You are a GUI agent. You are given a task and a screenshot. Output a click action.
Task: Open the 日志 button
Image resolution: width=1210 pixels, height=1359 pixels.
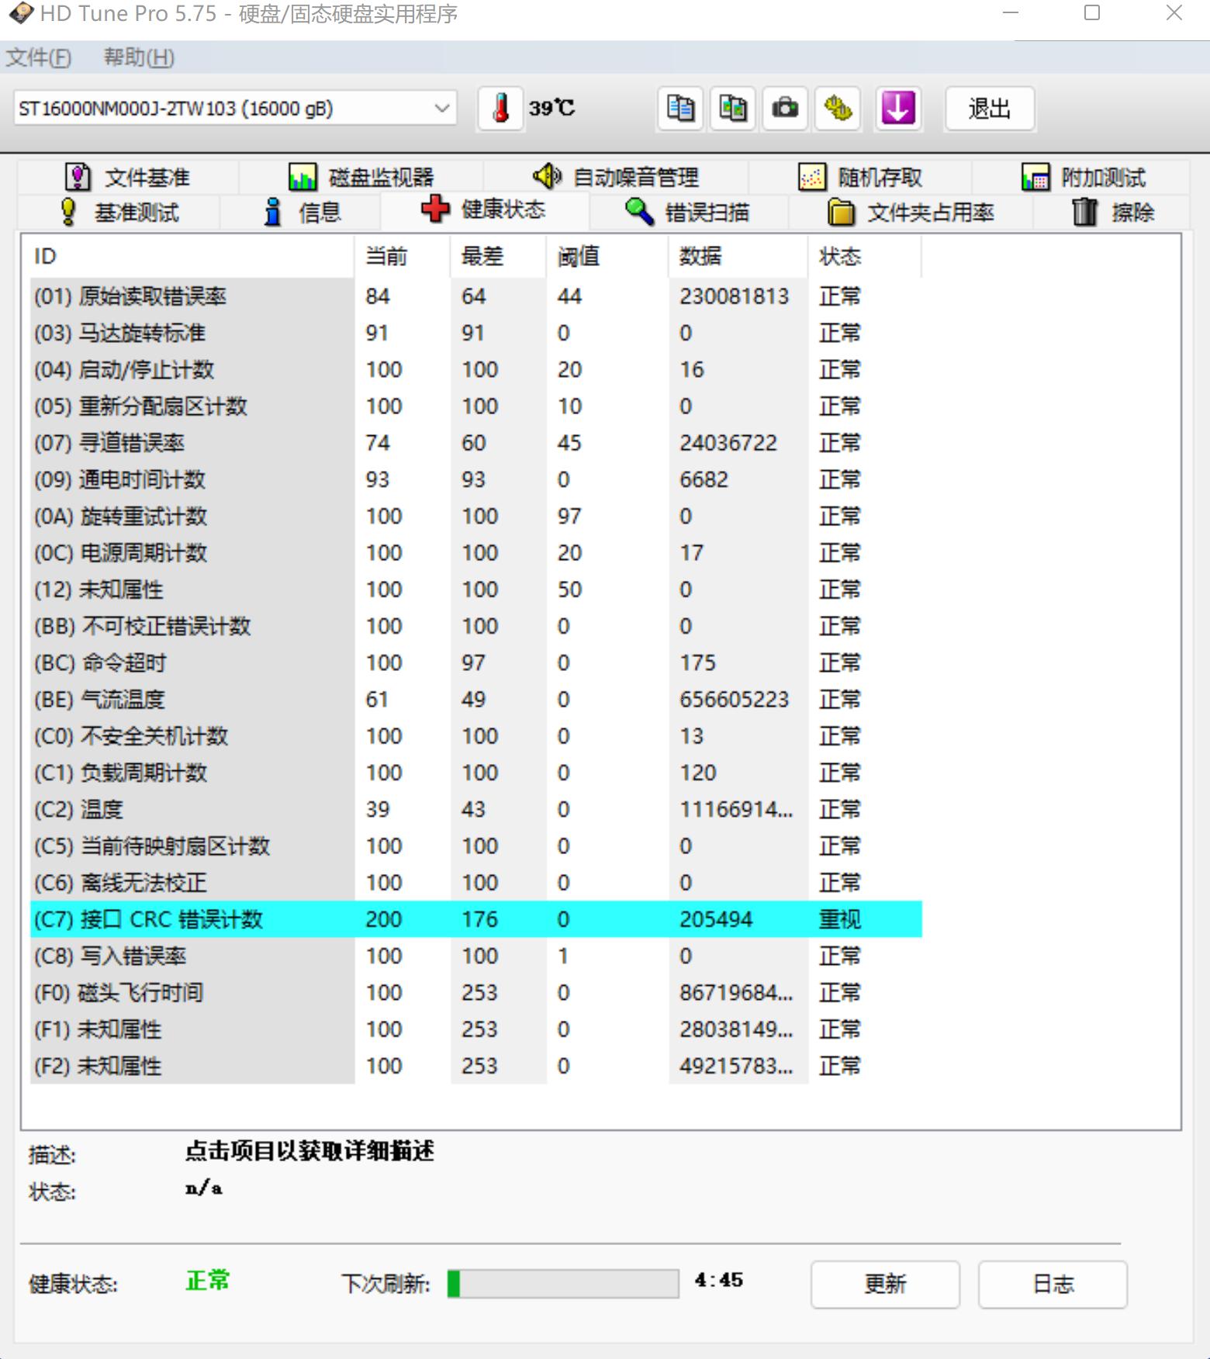click(1052, 1285)
